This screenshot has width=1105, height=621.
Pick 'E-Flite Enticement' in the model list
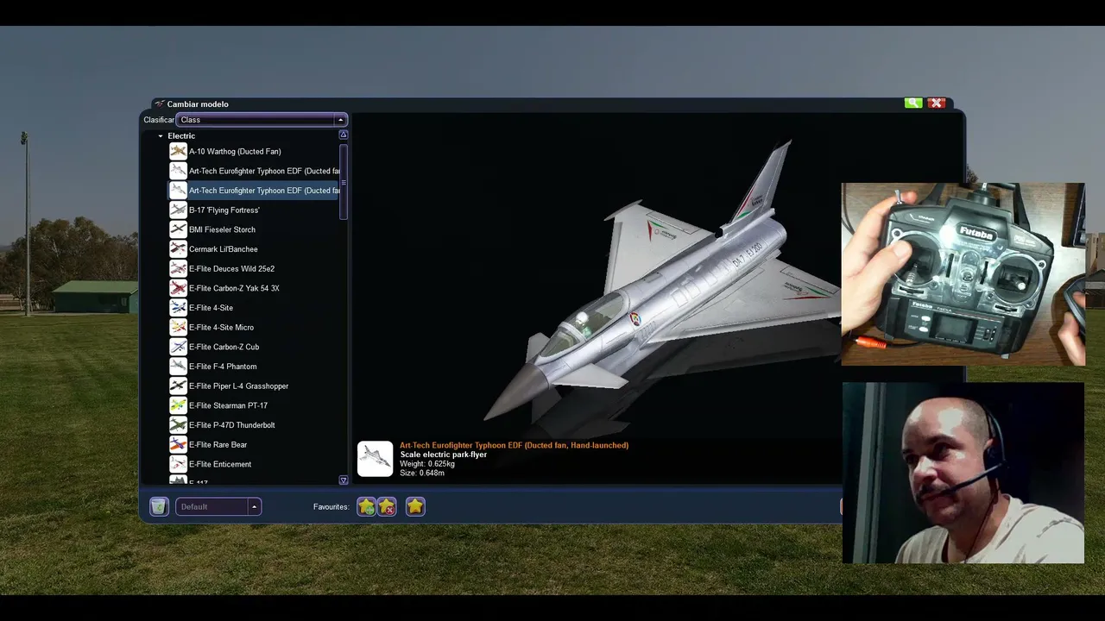[220, 464]
